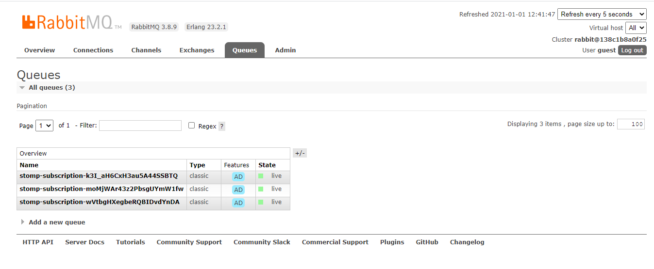Image resolution: width=654 pixels, height=269 pixels.
Task: Open the Plugins footer link
Action: click(392, 242)
